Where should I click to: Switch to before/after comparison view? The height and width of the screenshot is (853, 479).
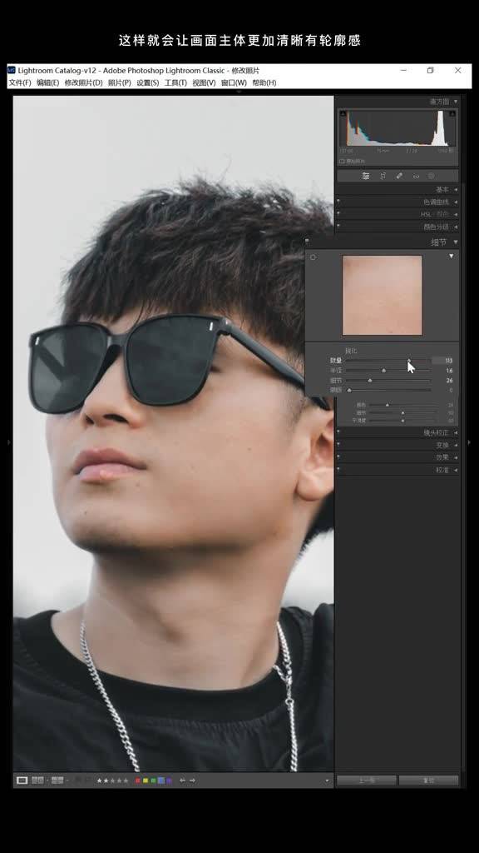37,780
